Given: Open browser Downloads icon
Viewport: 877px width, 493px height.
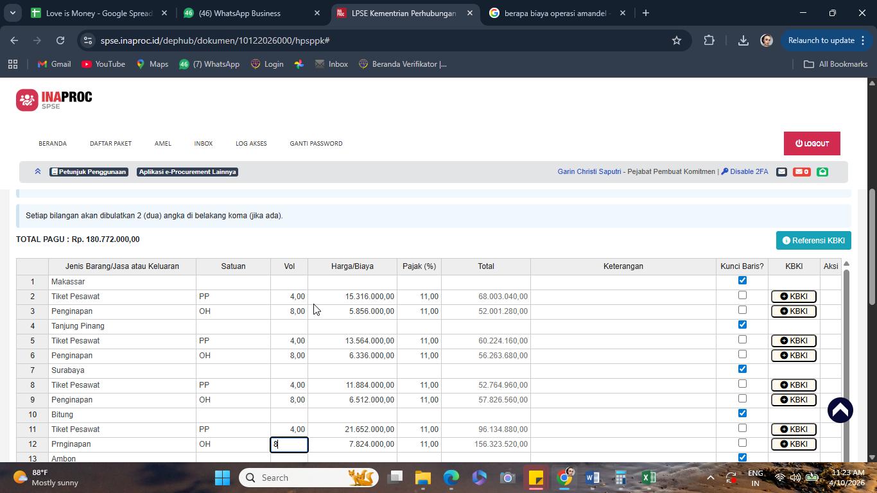Looking at the screenshot, I should [743, 40].
